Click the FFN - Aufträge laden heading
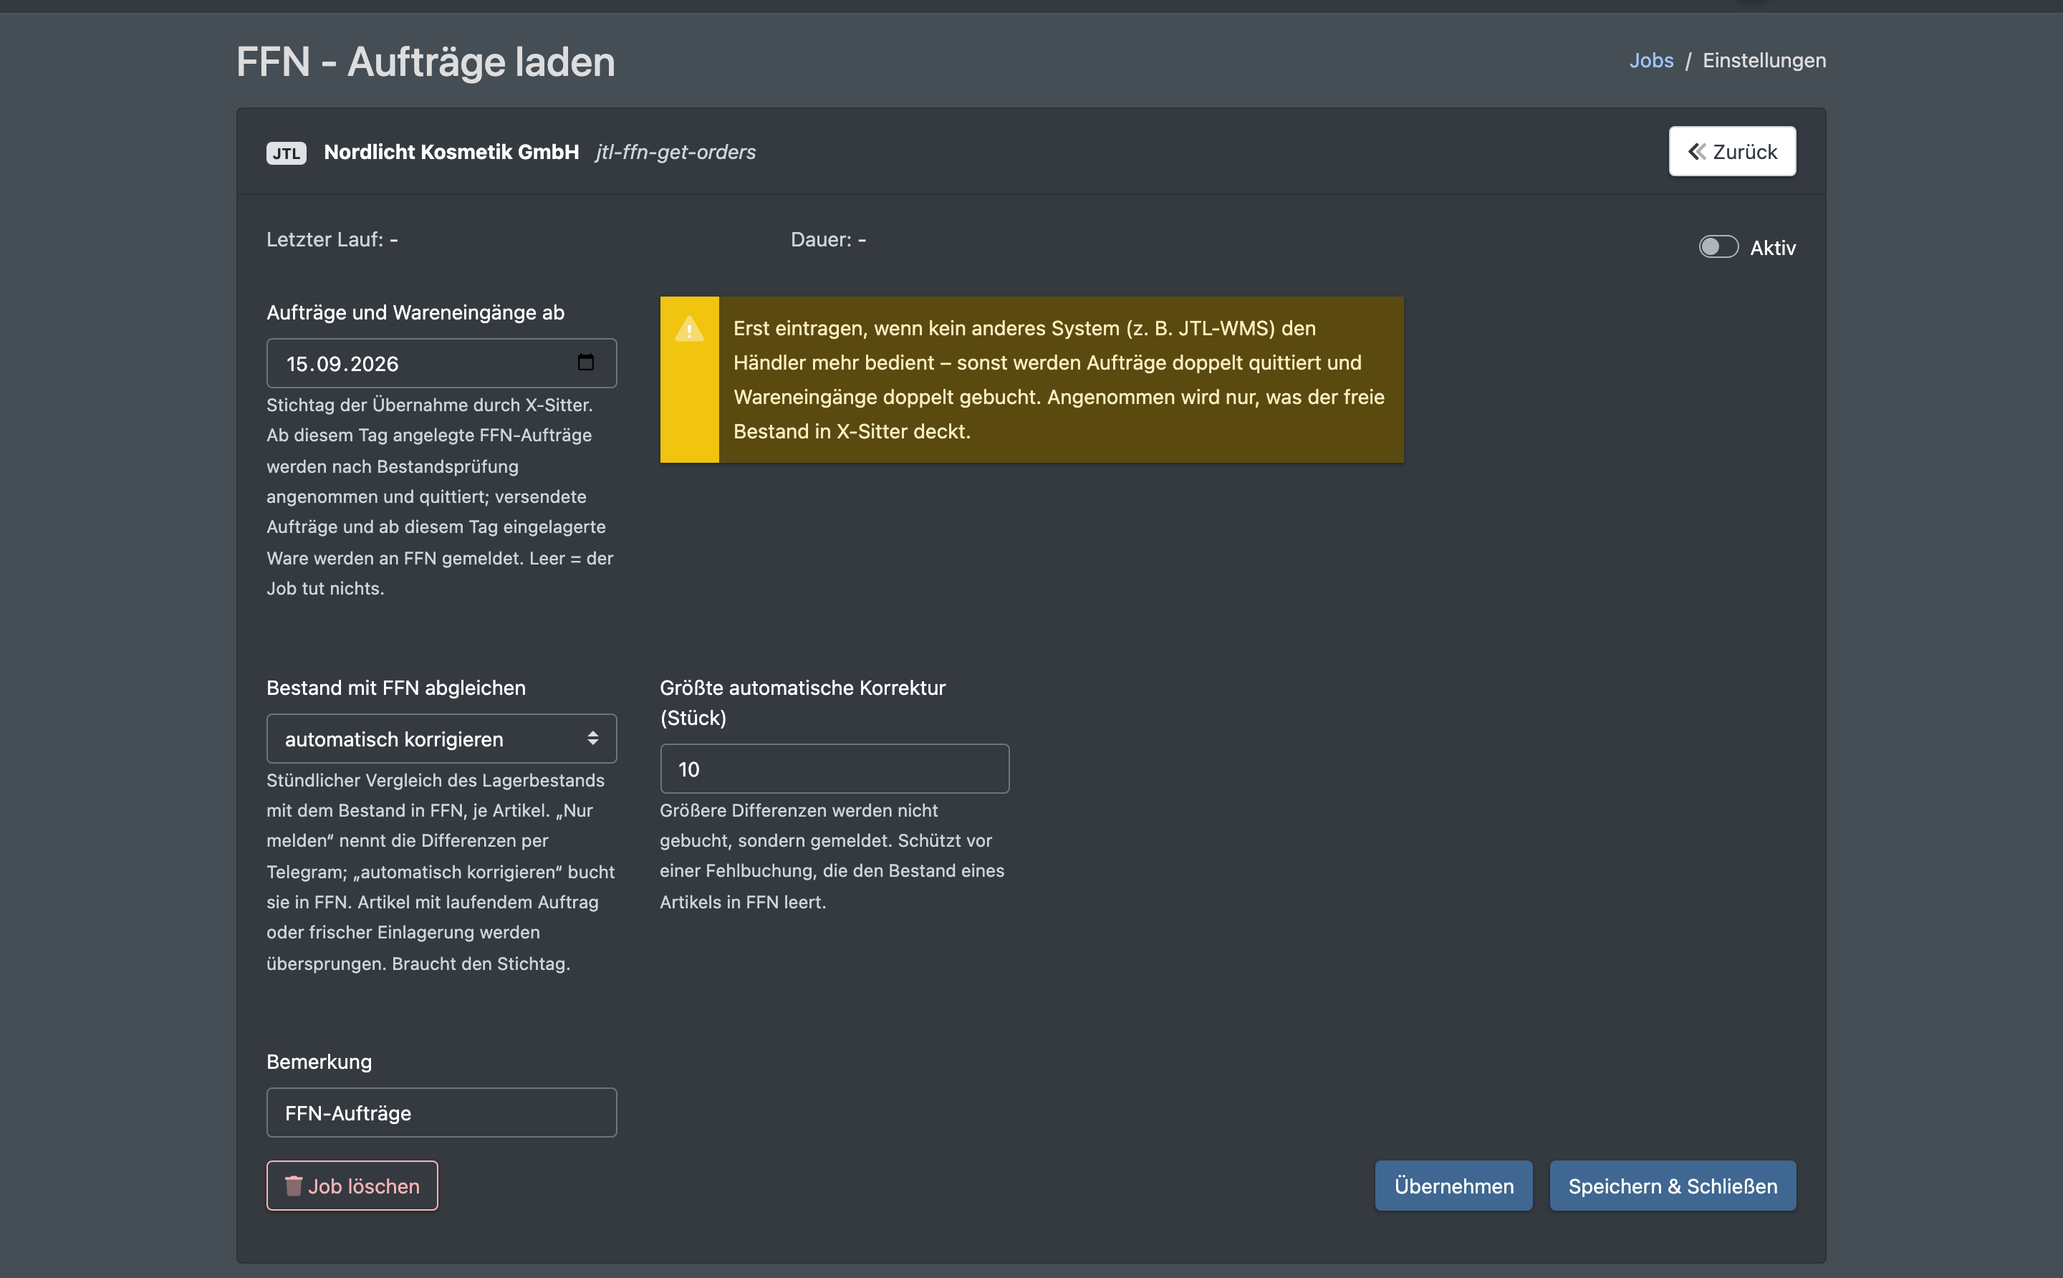Viewport: 2063px width, 1278px height. [426, 62]
